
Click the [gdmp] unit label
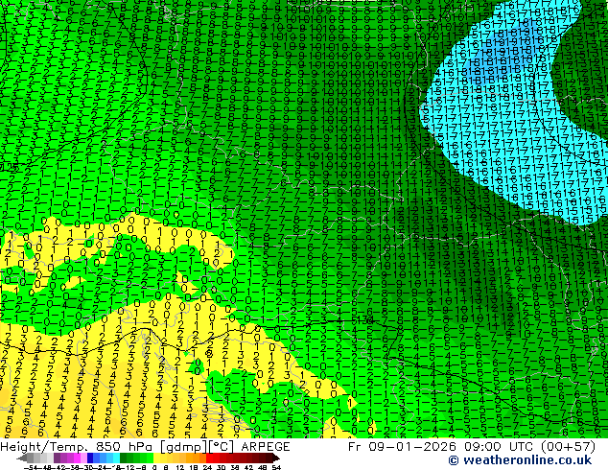[184, 447]
